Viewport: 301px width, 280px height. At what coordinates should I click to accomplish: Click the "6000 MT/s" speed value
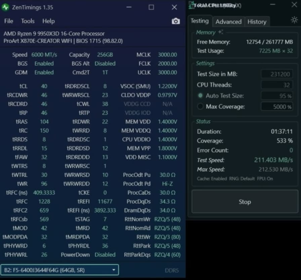44,55
